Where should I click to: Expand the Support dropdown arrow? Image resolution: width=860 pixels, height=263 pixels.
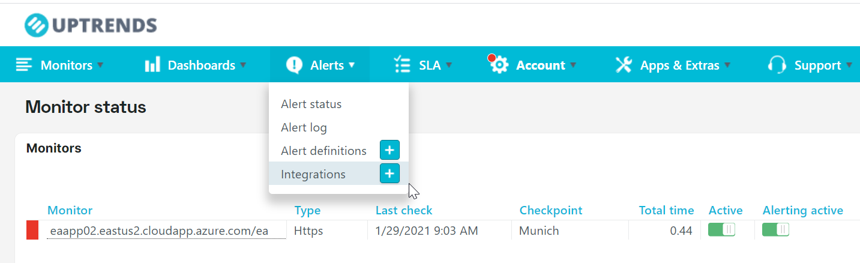click(849, 65)
